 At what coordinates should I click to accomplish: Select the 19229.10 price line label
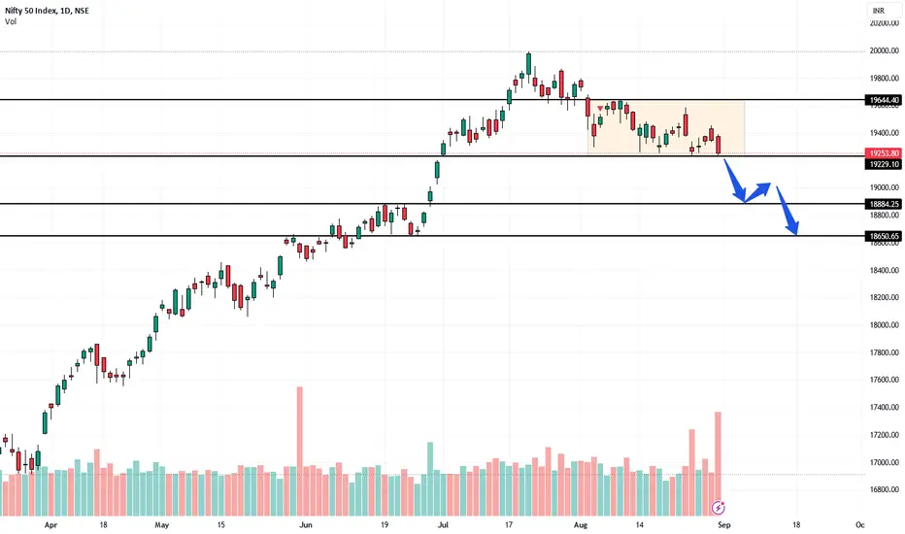click(885, 164)
